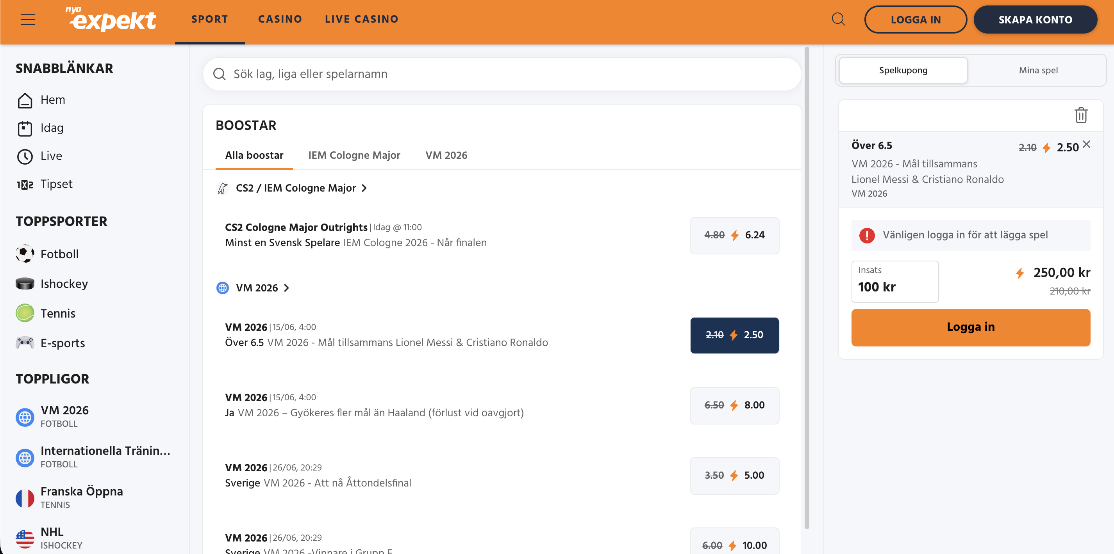Click the Live clock icon
1114x554 pixels.
click(x=25, y=156)
